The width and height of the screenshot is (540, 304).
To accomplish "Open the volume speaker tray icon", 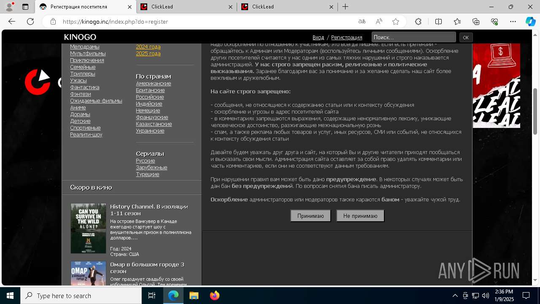I will point(486,296).
